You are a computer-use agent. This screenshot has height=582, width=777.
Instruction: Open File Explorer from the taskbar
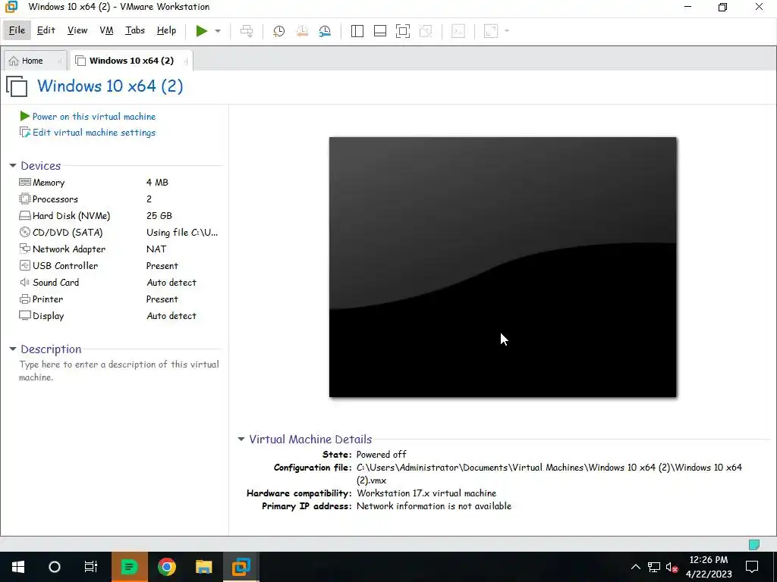(203, 567)
